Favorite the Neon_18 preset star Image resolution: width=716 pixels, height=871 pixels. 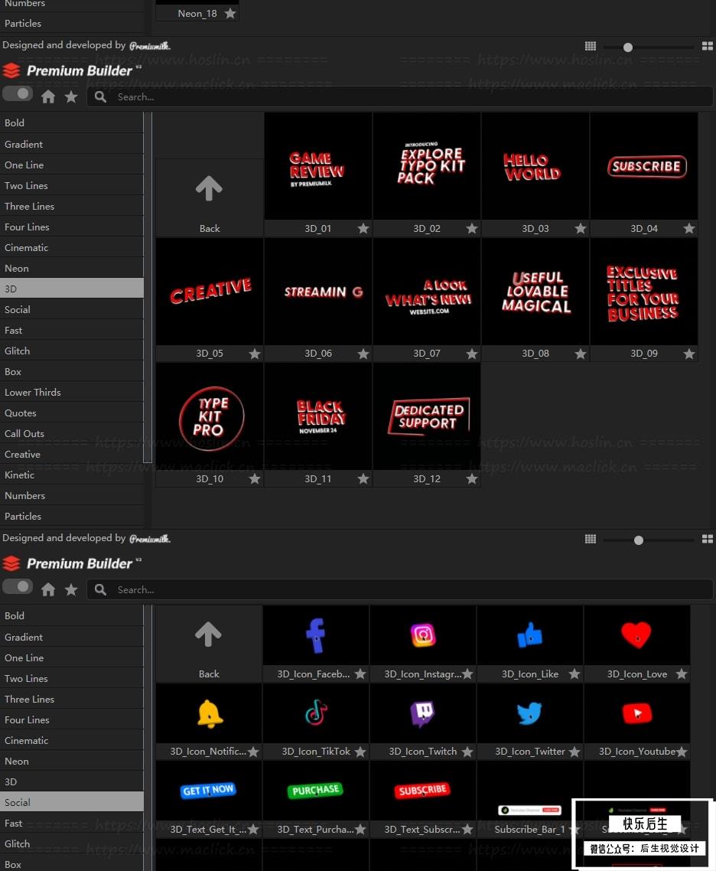click(x=229, y=13)
